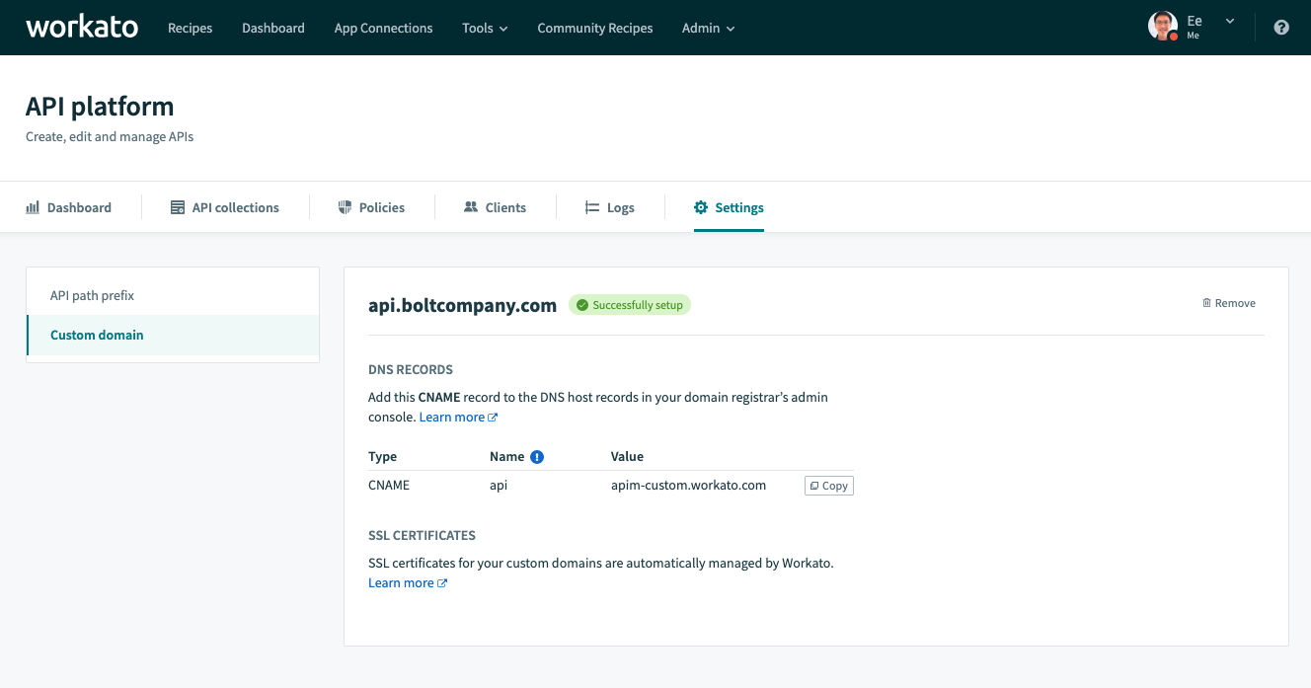Image resolution: width=1311 pixels, height=688 pixels.
Task: Click the Type column header
Action: pyautogui.click(x=382, y=456)
